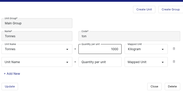
Task: Select the Tonnes value in Unit Name combo
Action: (10, 49)
